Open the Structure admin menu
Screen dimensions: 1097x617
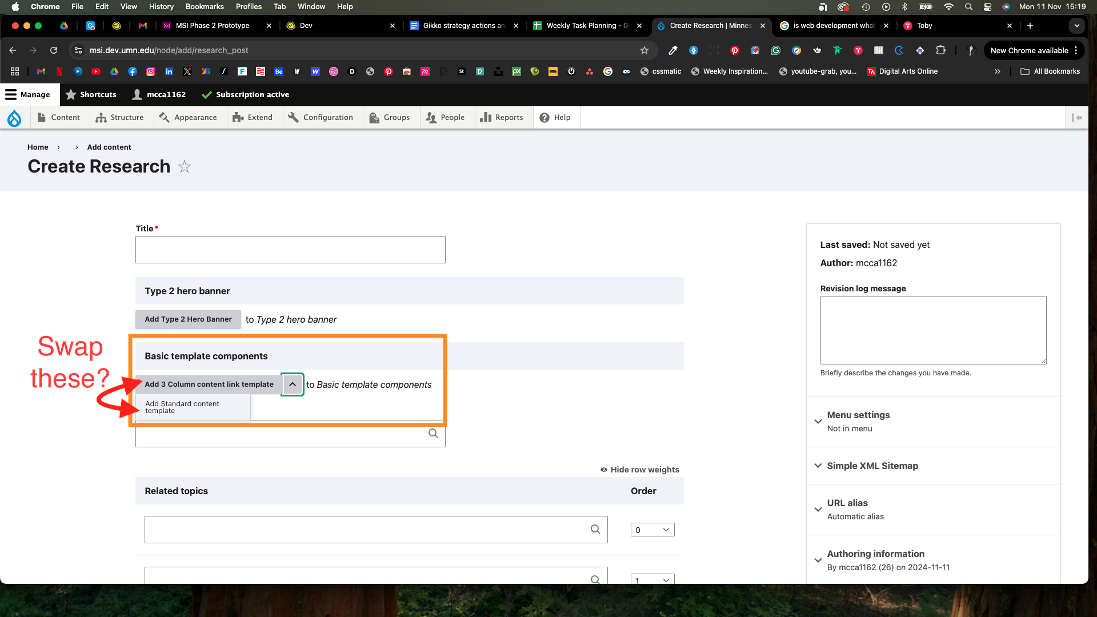pos(120,118)
